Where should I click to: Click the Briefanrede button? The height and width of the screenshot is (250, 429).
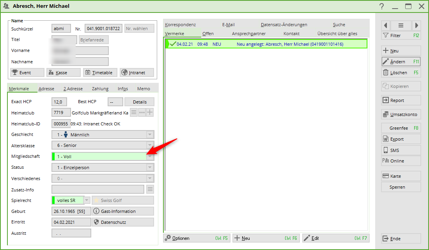[94, 40]
